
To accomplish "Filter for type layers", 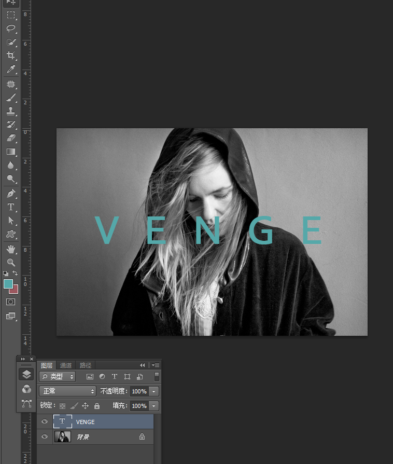I will coord(115,376).
